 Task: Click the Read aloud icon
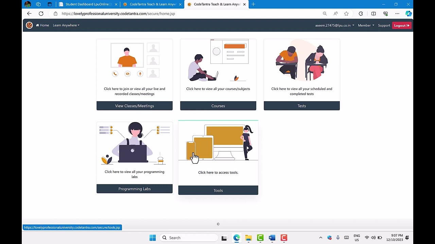[336, 14]
